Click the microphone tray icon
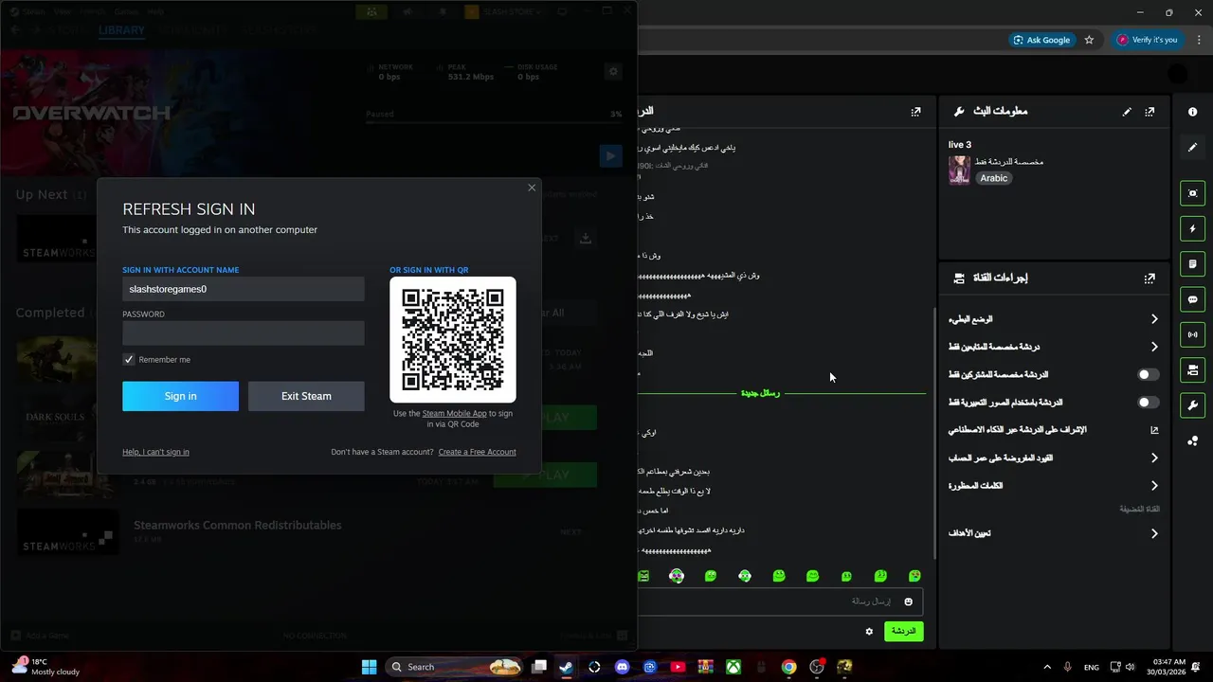 click(x=1068, y=667)
